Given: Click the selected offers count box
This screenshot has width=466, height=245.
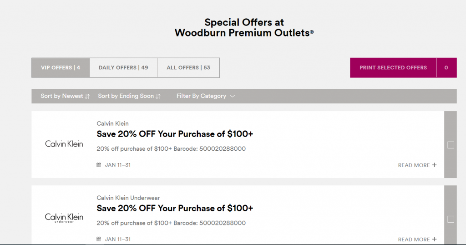Looking at the screenshot, I should 446,68.
